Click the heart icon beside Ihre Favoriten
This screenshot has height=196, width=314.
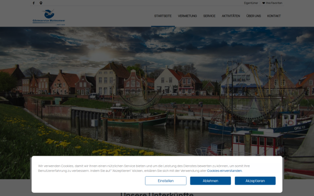click(264, 3)
